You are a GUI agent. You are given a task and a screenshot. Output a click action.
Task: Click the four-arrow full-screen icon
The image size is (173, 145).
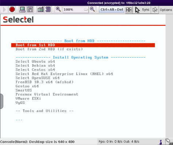coord(129,10)
